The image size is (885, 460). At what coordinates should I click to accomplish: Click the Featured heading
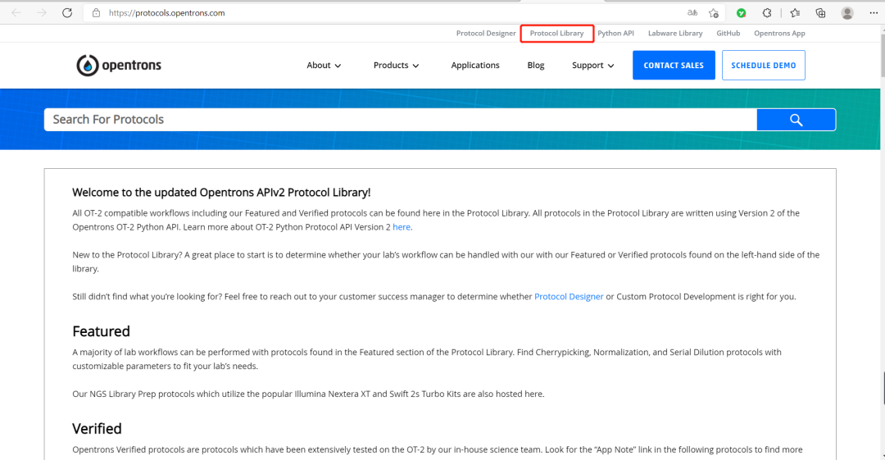101,331
